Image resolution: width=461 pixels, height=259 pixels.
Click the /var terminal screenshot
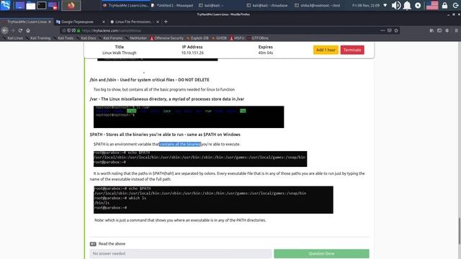189,117
